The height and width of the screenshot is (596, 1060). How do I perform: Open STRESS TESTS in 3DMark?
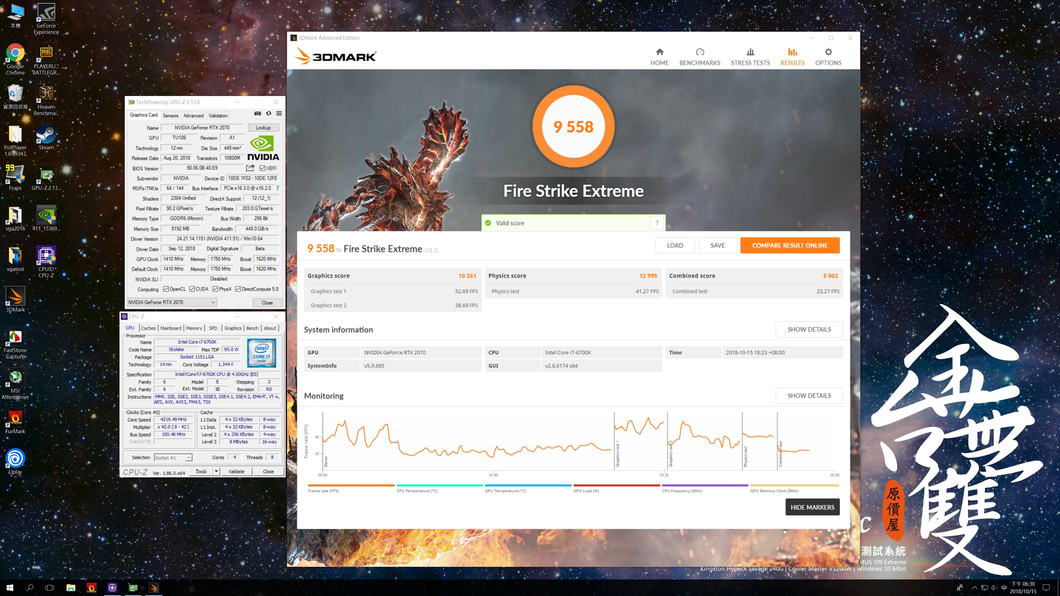pos(750,57)
